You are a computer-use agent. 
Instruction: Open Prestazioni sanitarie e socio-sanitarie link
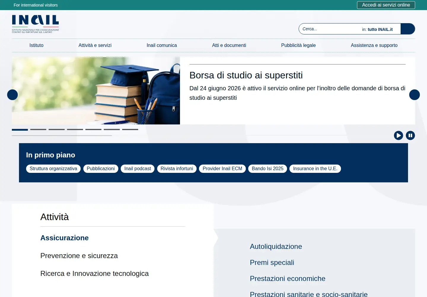(309, 294)
